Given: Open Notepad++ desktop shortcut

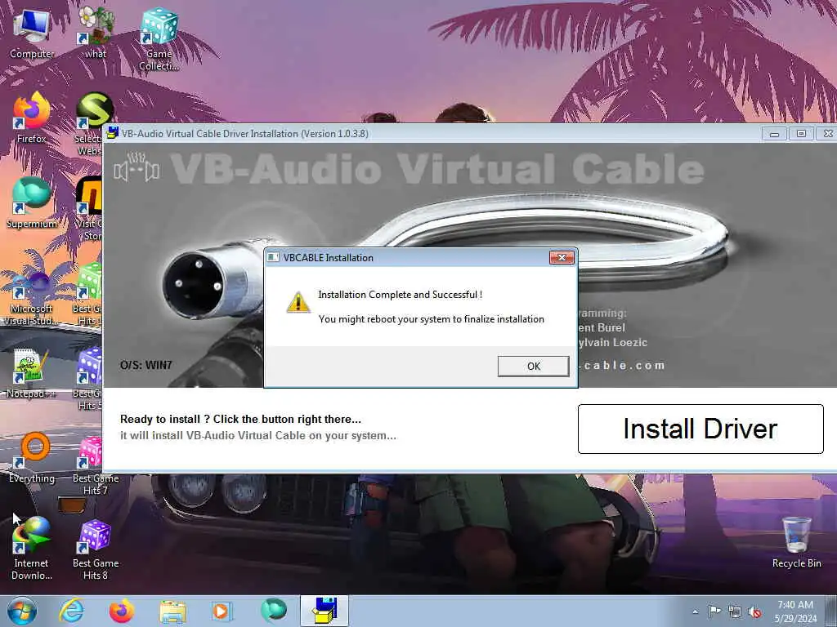Looking at the screenshot, I should click(32, 373).
